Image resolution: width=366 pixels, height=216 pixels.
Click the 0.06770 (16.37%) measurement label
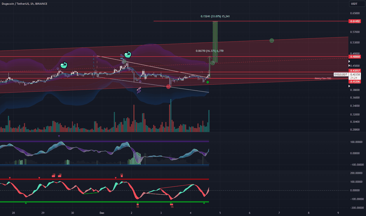[x=209, y=51]
